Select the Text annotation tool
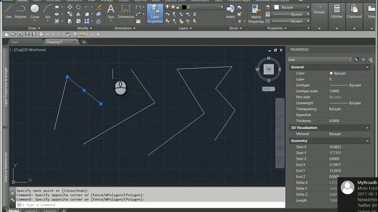The height and width of the screenshot is (212, 378). click(111, 12)
